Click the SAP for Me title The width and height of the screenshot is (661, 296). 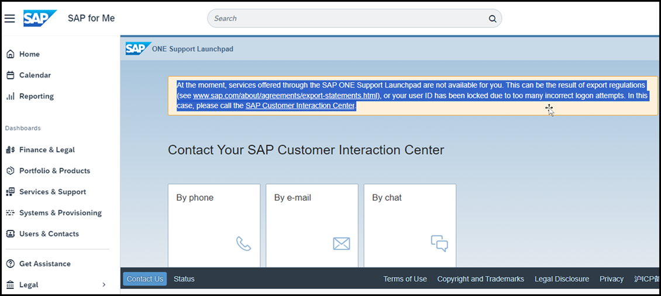pyautogui.click(x=91, y=19)
